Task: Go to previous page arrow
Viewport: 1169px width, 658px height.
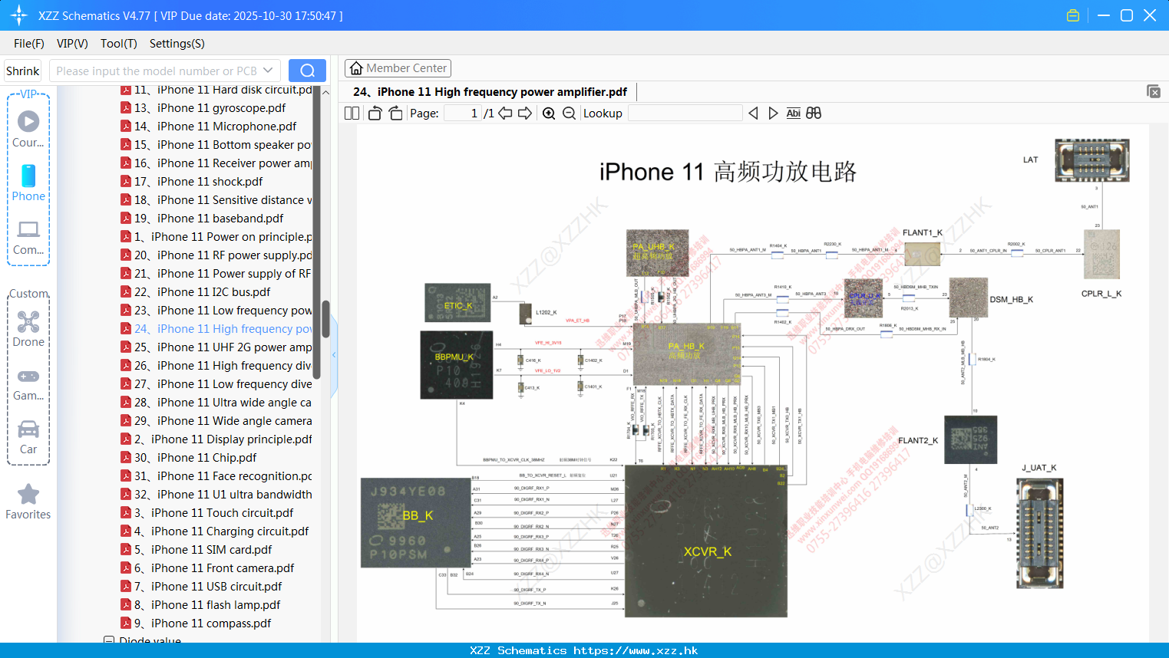Action: pyautogui.click(x=505, y=114)
